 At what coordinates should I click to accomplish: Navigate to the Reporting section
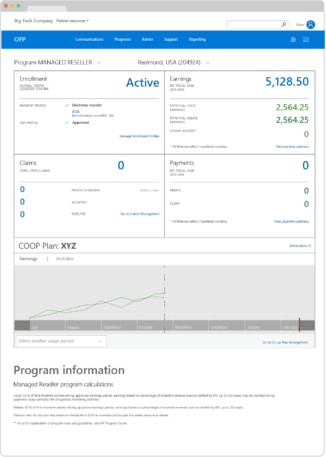(x=197, y=40)
